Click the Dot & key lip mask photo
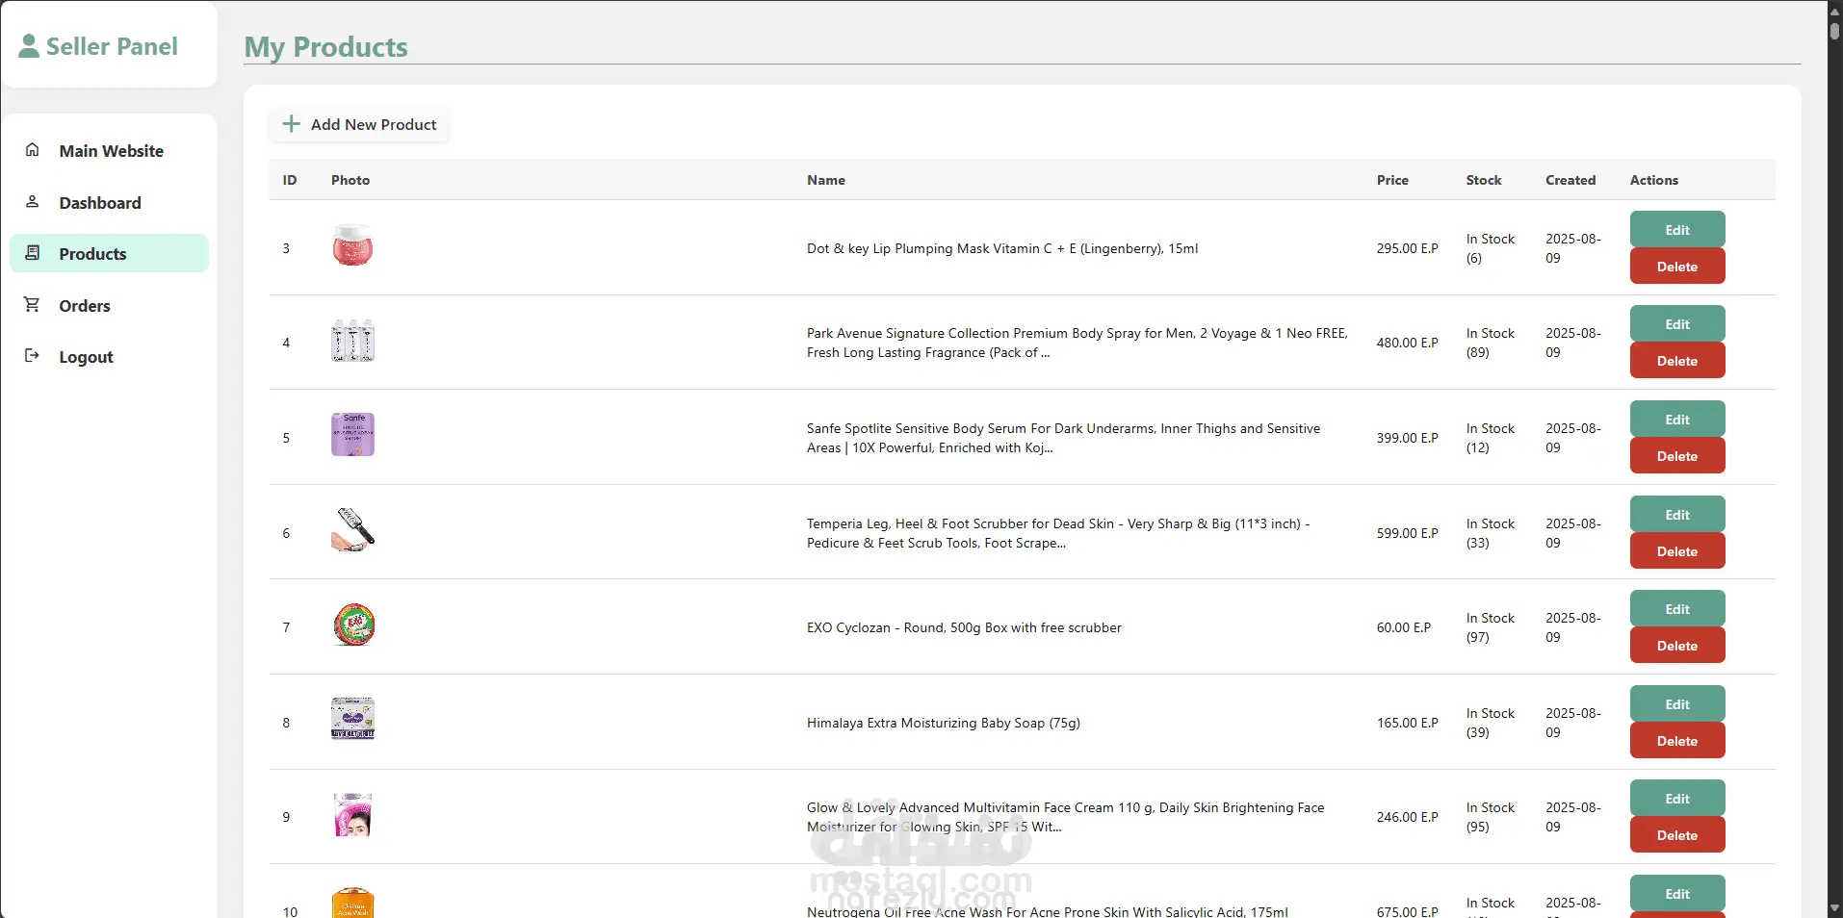Viewport: 1843px width, 918px height. (x=352, y=246)
